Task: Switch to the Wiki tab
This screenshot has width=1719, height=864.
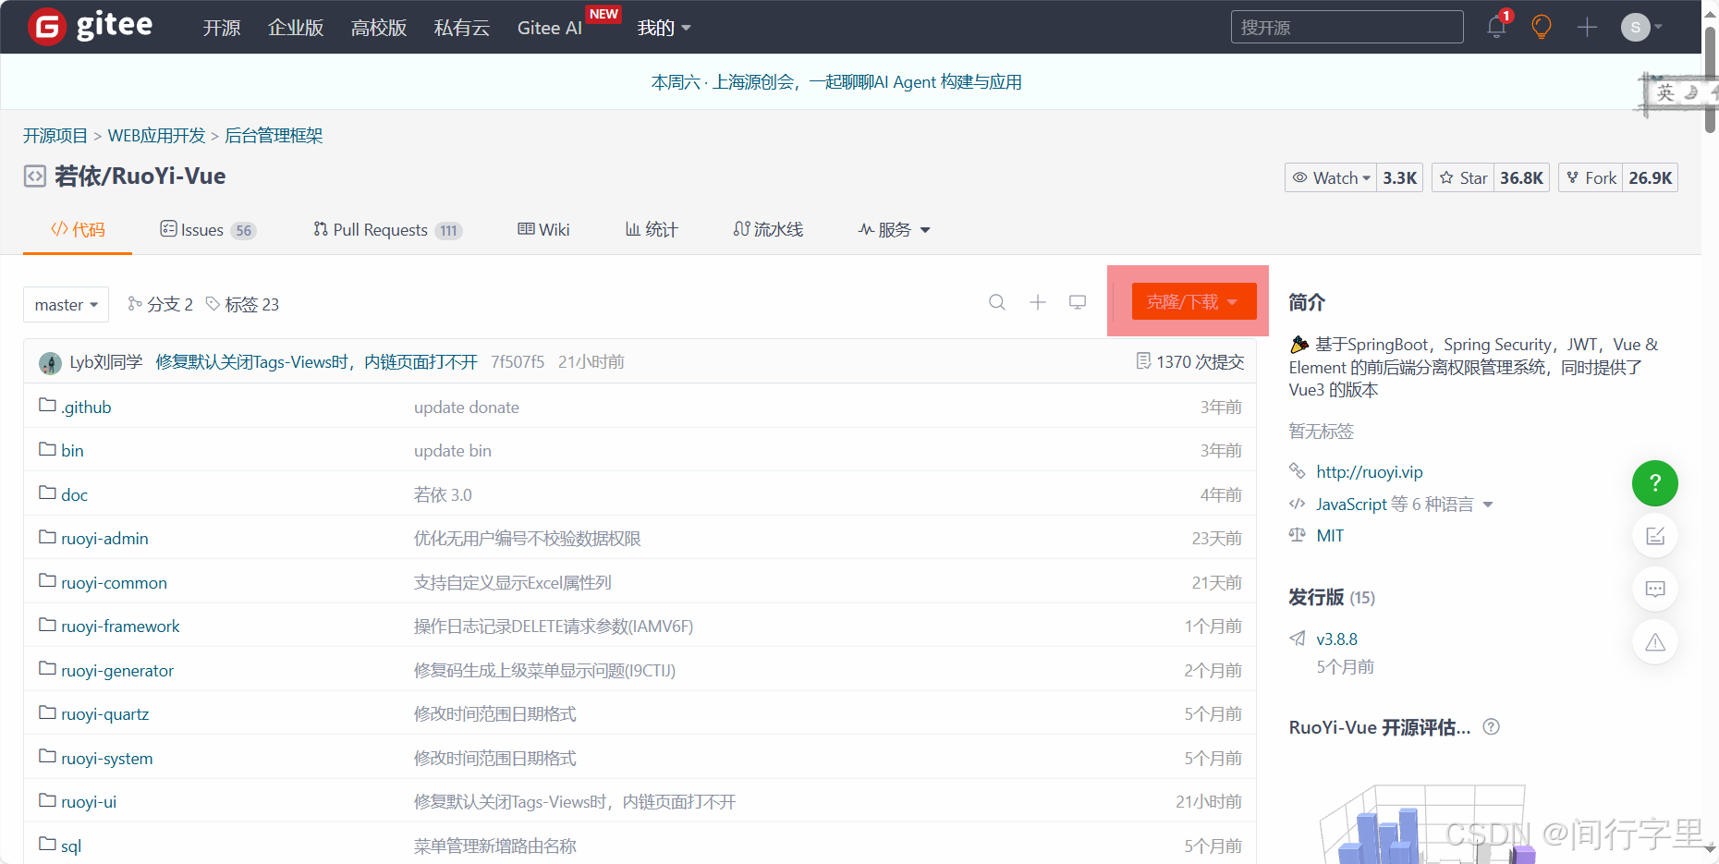Action: (543, 229)
